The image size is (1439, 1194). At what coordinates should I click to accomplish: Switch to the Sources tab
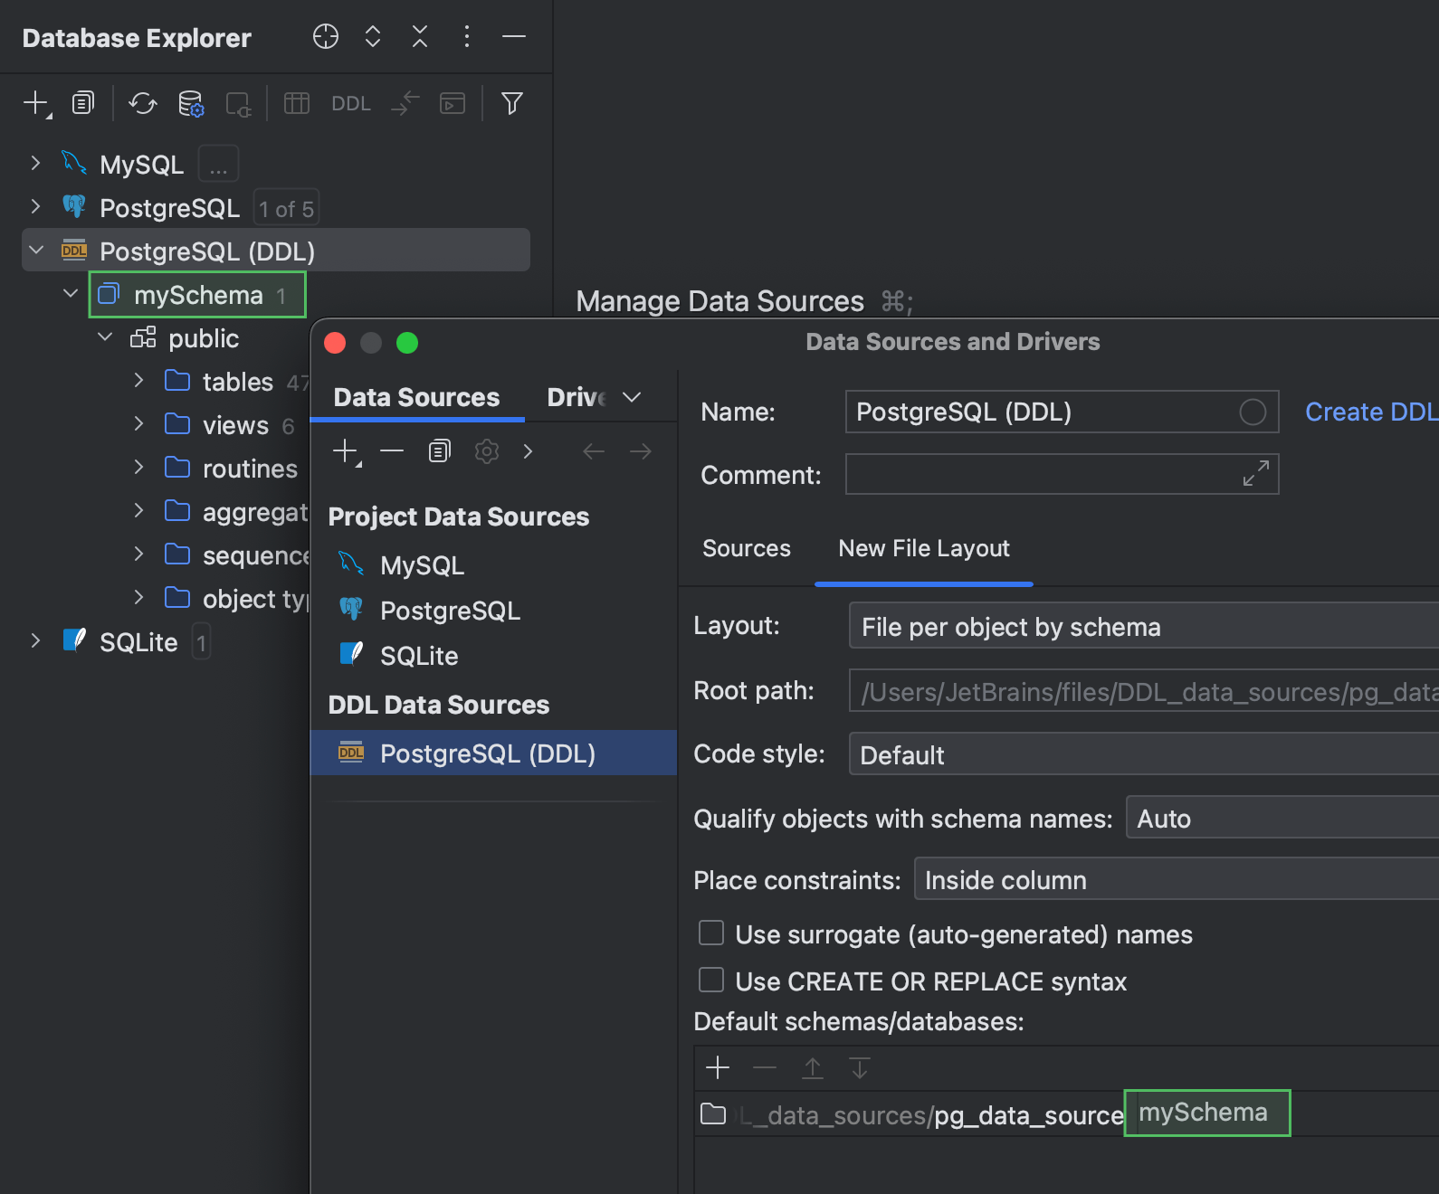[x=746, y=548]
